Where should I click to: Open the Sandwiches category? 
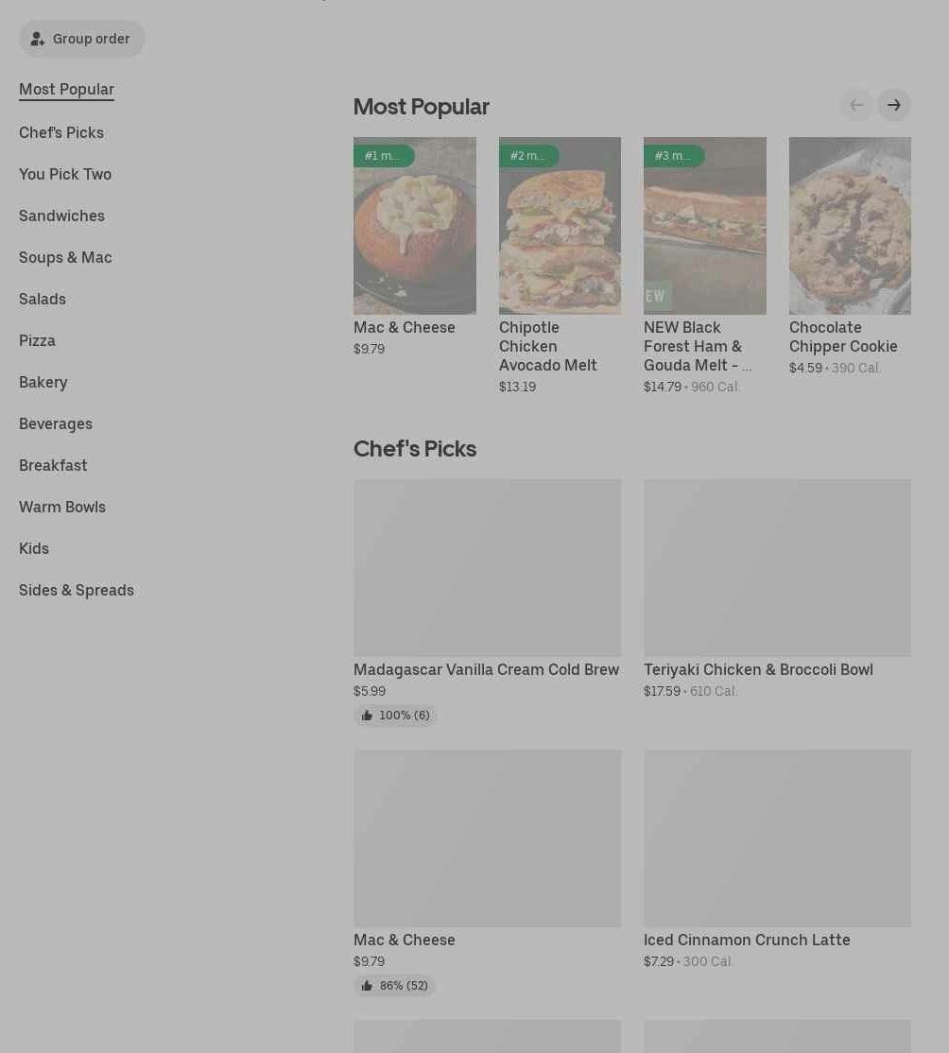(x=61, y=216)
